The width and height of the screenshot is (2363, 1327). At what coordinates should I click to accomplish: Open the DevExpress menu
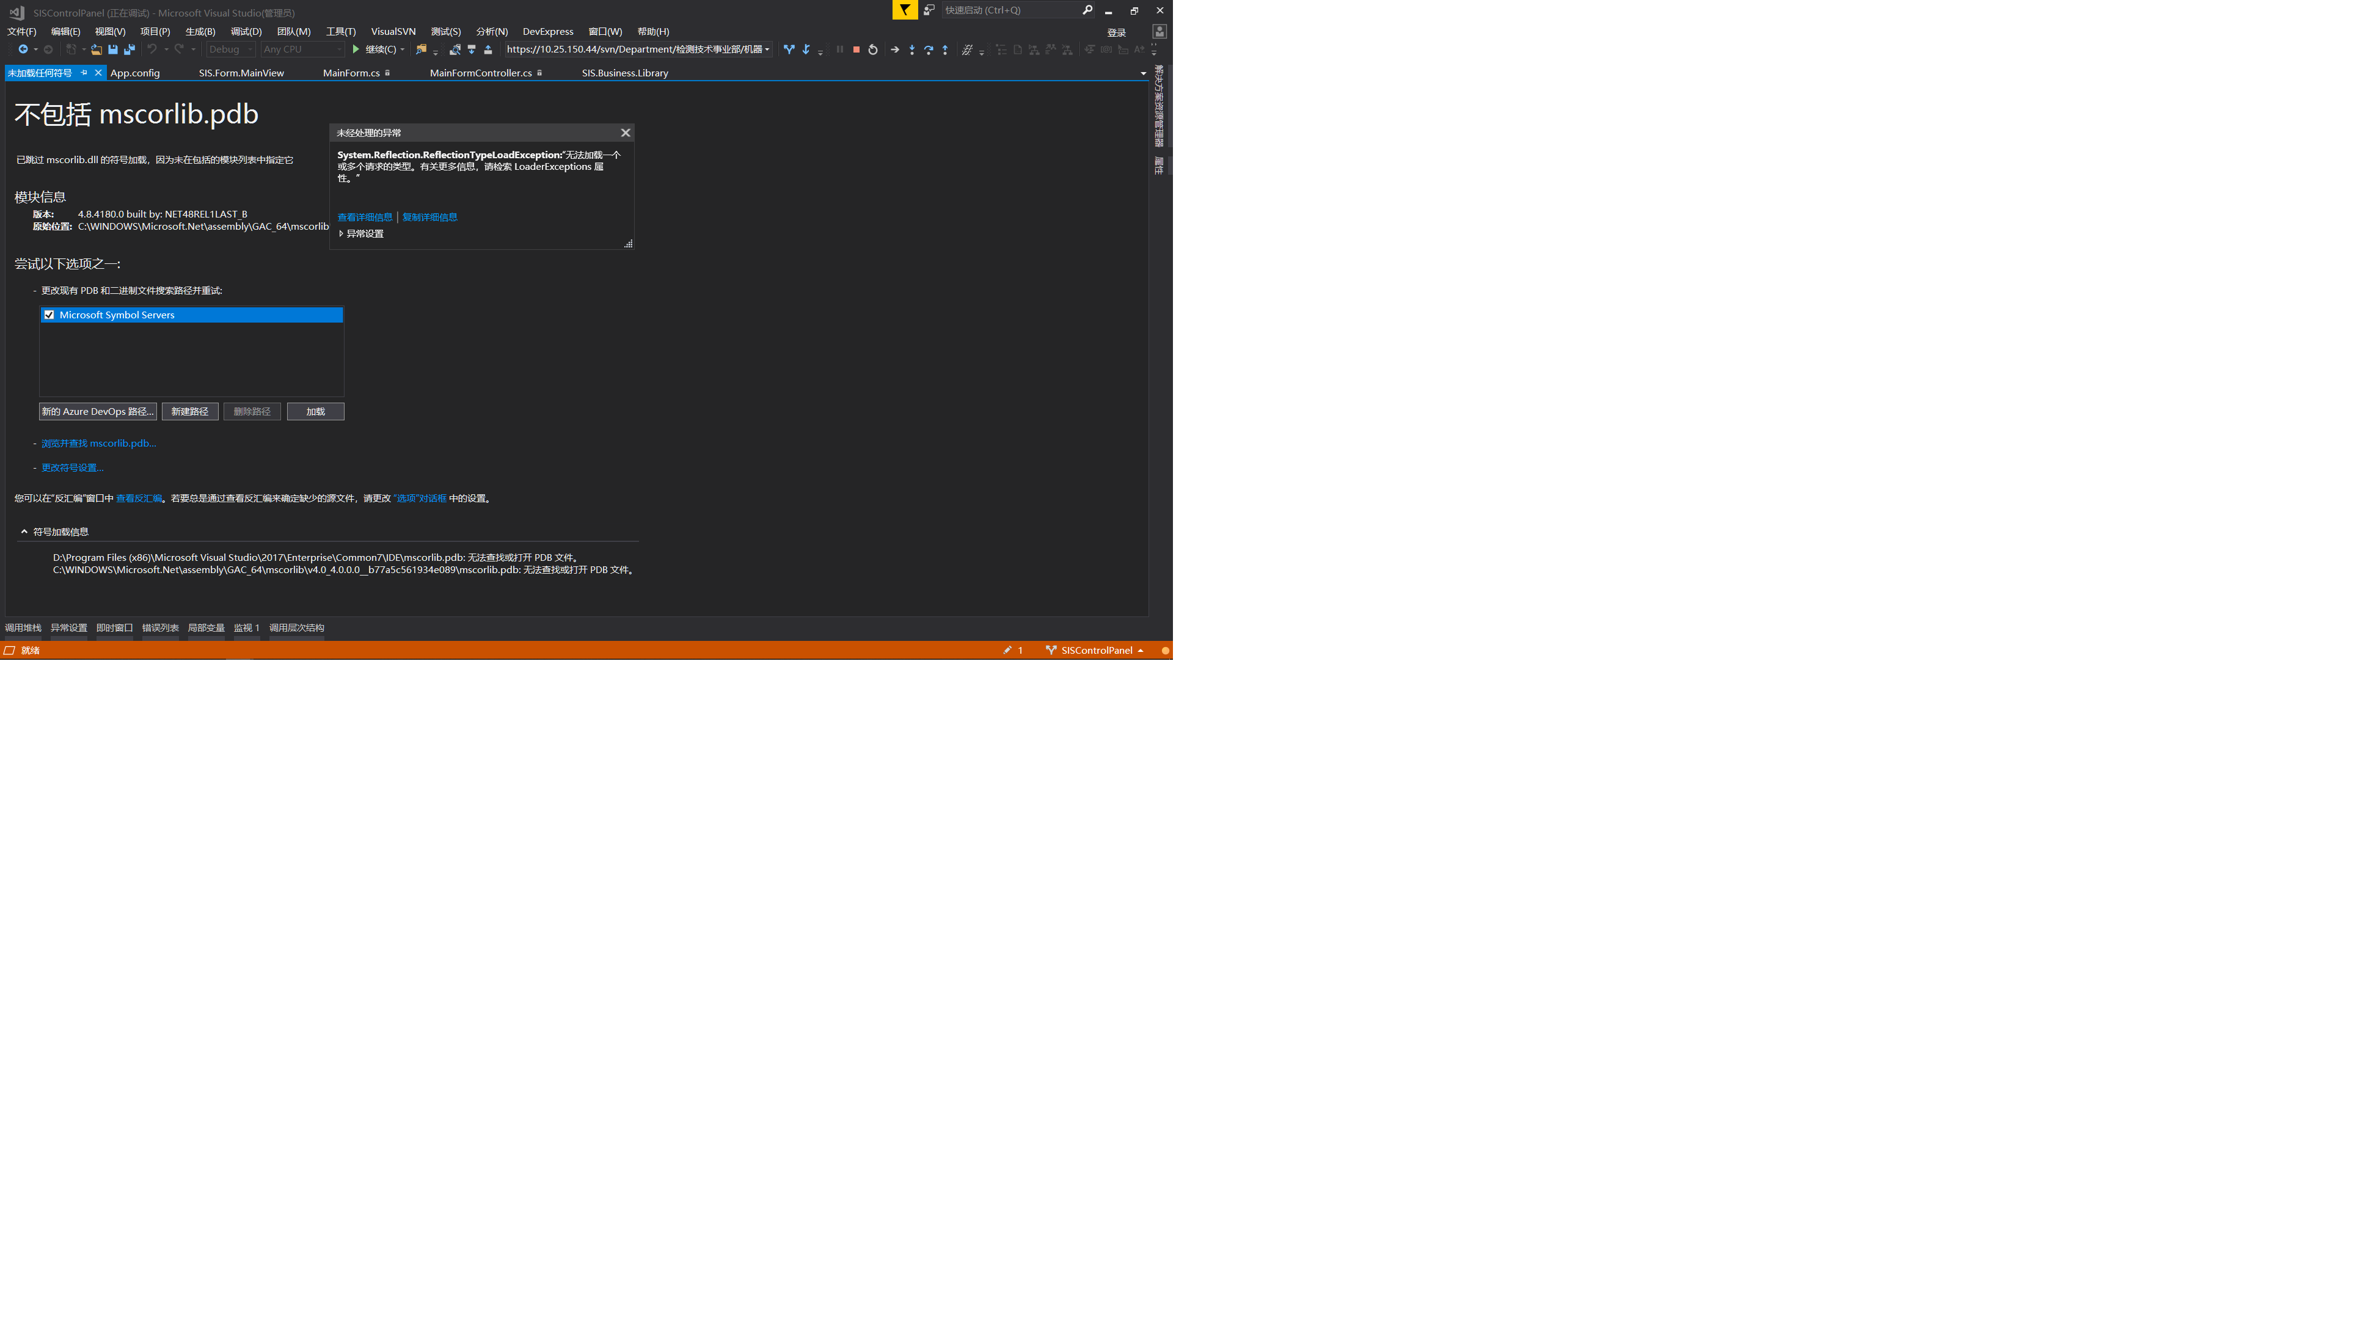(547, 31)
